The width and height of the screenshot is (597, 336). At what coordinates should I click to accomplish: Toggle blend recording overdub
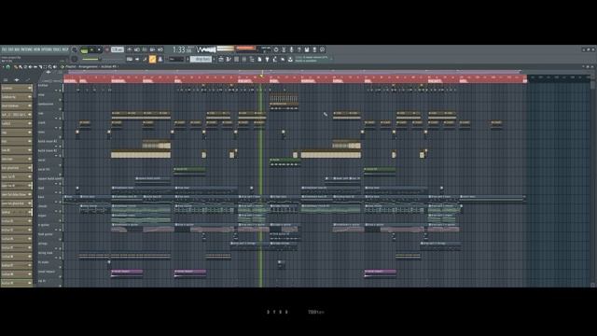click(152, 49)
